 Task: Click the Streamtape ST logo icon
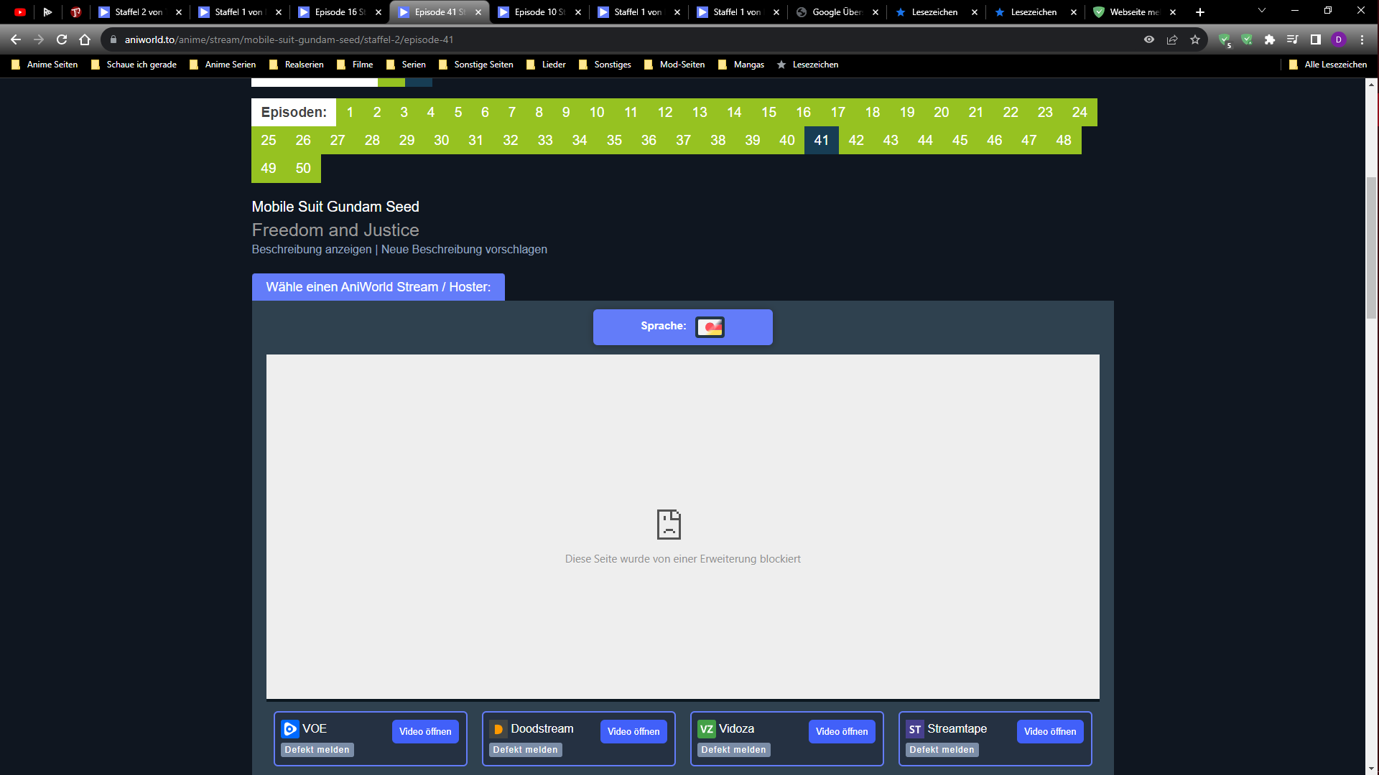coord(914,729)
